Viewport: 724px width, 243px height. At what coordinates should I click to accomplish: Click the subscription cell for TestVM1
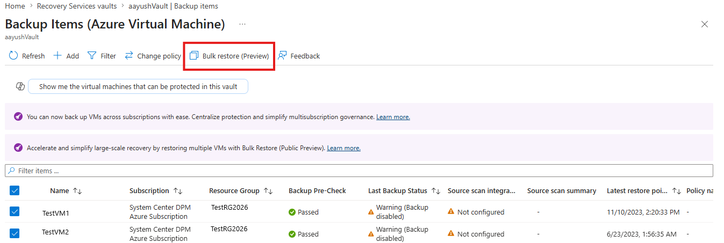(160, 212)
